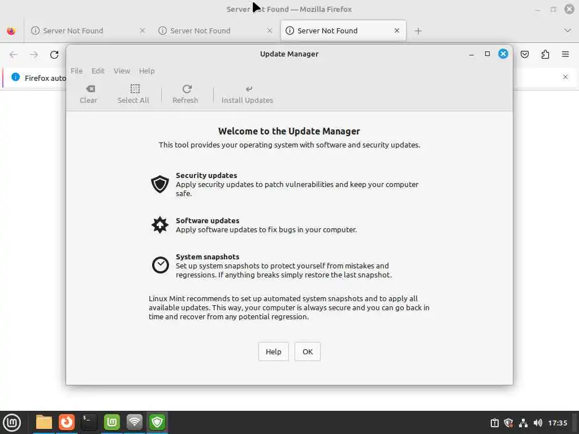Viewport: 579px width, 434px height.
Task: Click the clipboard tray icon
Action: 494,423
